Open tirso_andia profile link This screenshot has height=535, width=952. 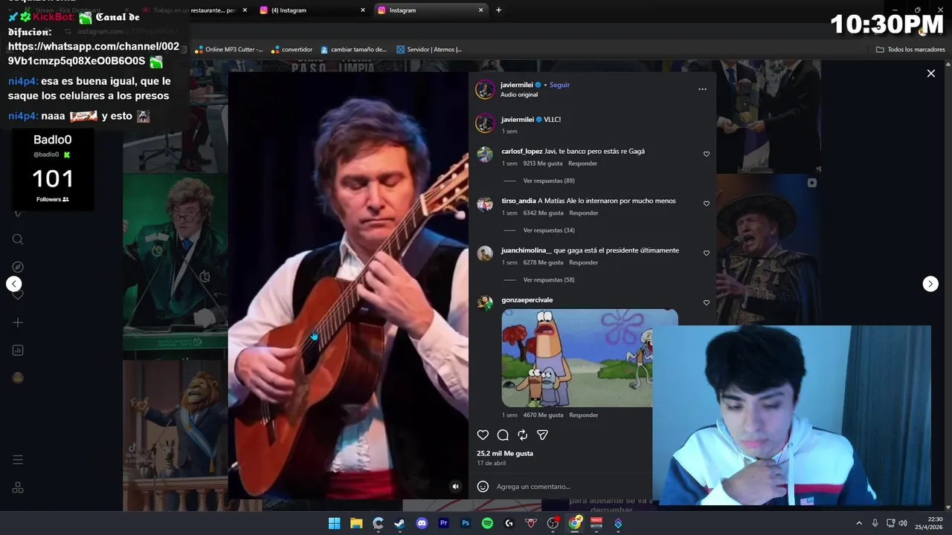[518, 201]
